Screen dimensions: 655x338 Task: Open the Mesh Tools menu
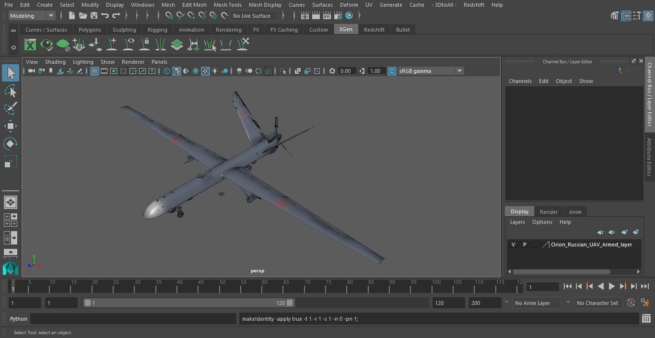click(228, 5)
